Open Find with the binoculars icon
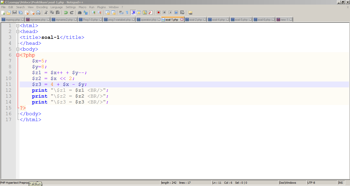 coord(79,13)
